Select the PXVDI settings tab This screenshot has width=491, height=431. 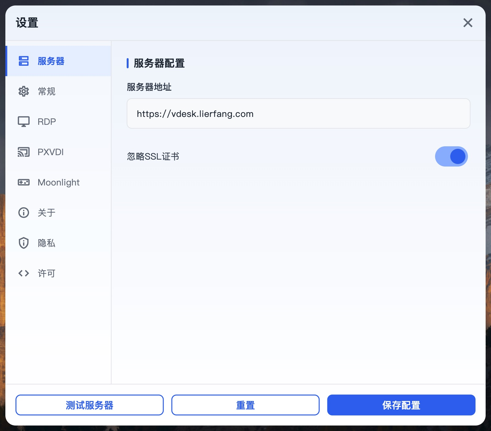58,152
